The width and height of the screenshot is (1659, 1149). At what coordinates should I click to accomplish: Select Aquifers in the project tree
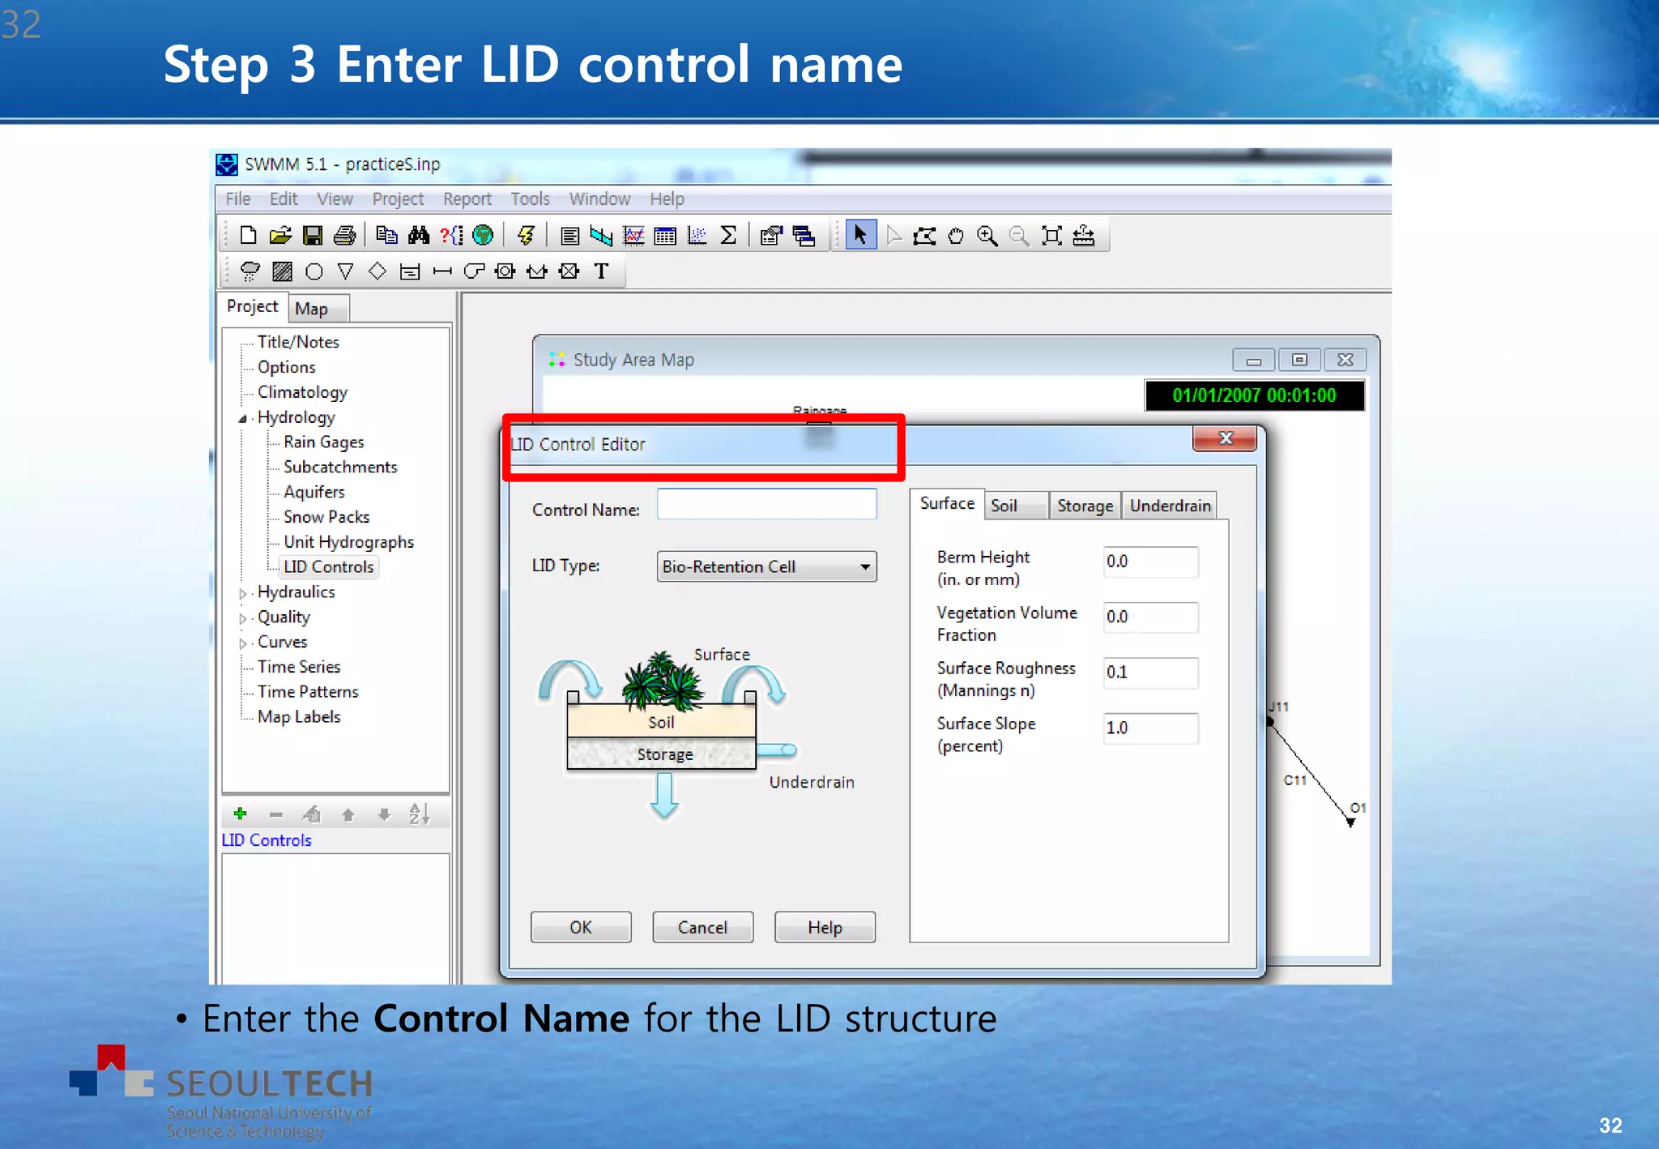pos(313,492)
